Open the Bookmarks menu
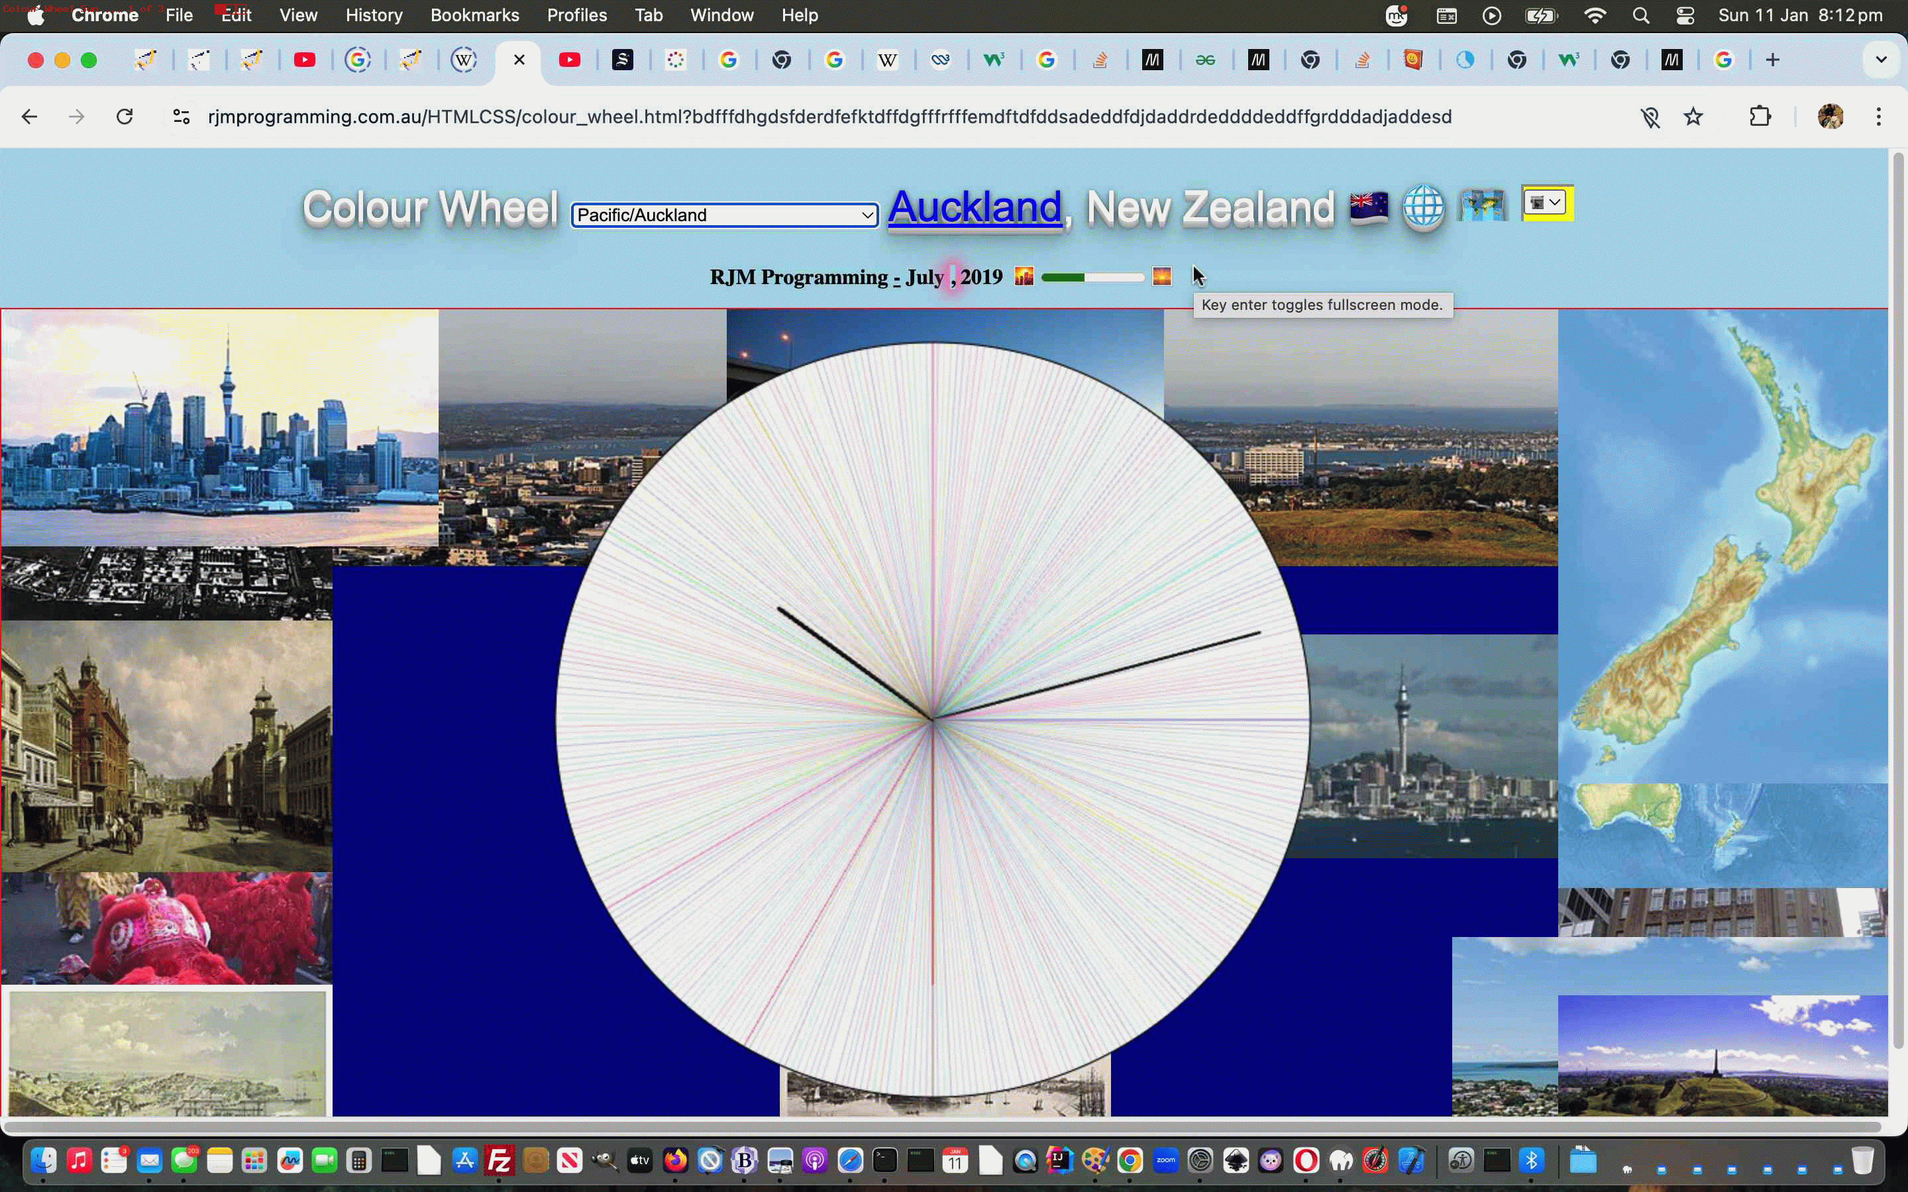Screen dimensions: 1908x1192 (x=474, y=15)
